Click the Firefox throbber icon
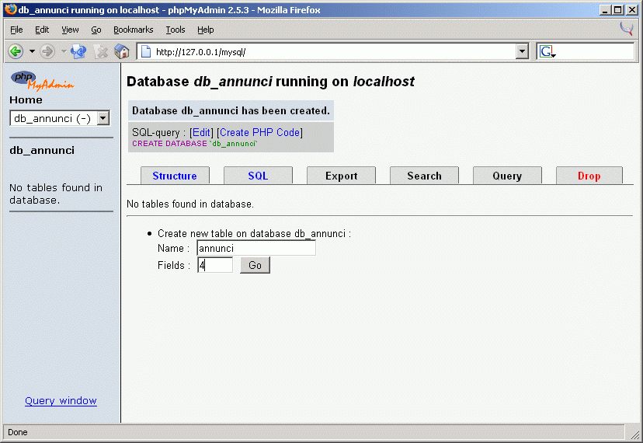This screenshot has width=643, height=443. [x=627, y=30]
